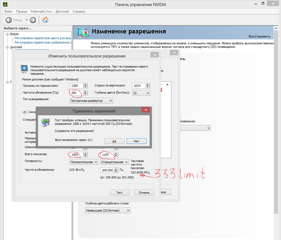Viewport: 281px width, 240px height.
Task: Open the Файл menu
Action: point(8,11)
